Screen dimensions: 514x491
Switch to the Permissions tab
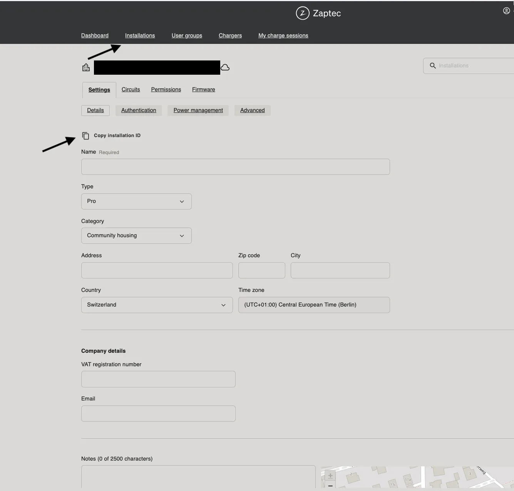coord(166,89)
